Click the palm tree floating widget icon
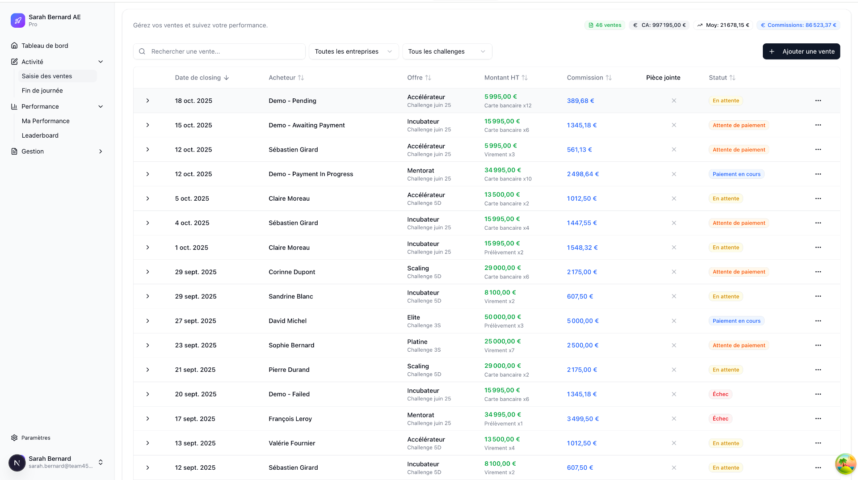The height and width of the screenshot is (480, 858). point(845,464)
